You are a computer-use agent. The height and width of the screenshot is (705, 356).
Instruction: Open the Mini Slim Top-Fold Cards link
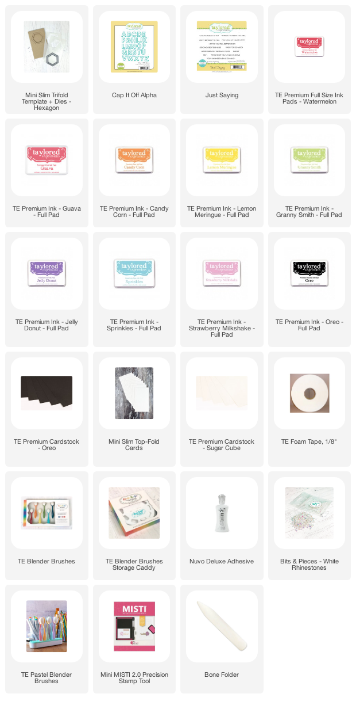click(134, 445)
